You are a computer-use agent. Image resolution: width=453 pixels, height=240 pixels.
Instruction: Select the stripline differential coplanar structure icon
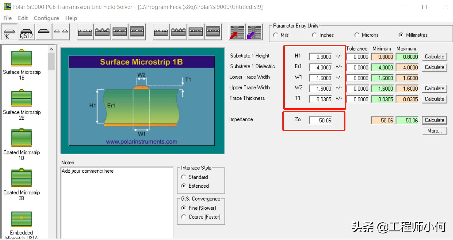click(x=213, y=32)
